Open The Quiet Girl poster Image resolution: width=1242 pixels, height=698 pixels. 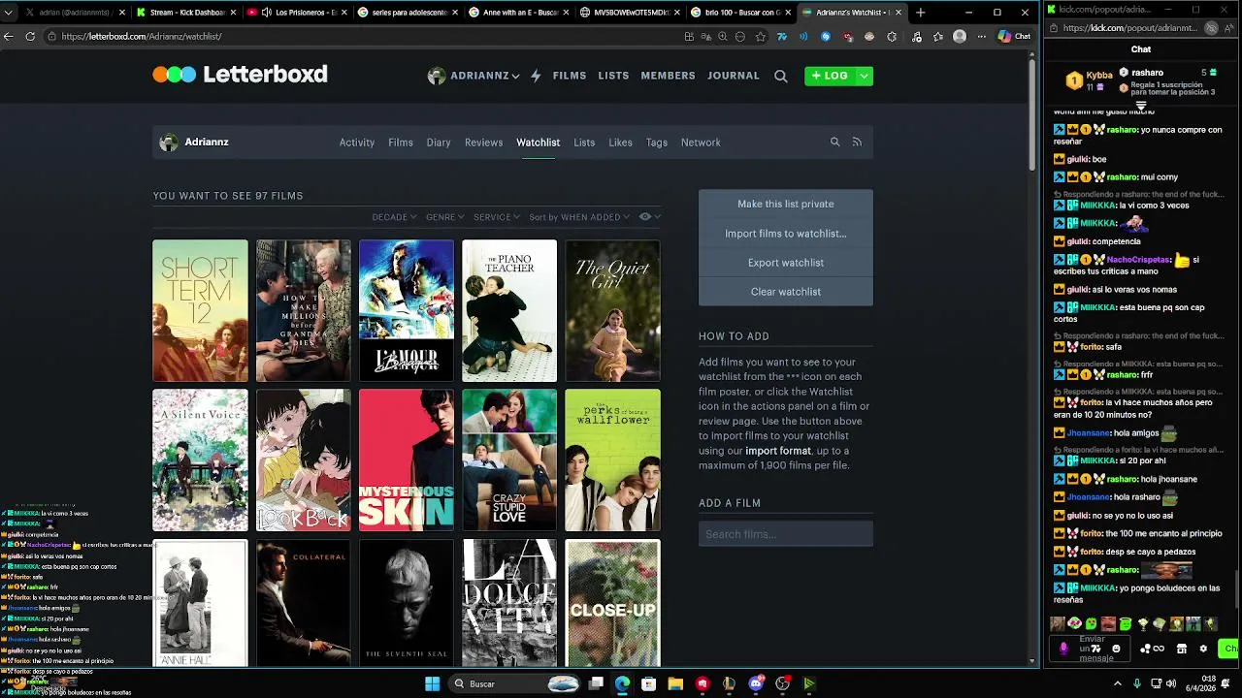tap(612, 311)
